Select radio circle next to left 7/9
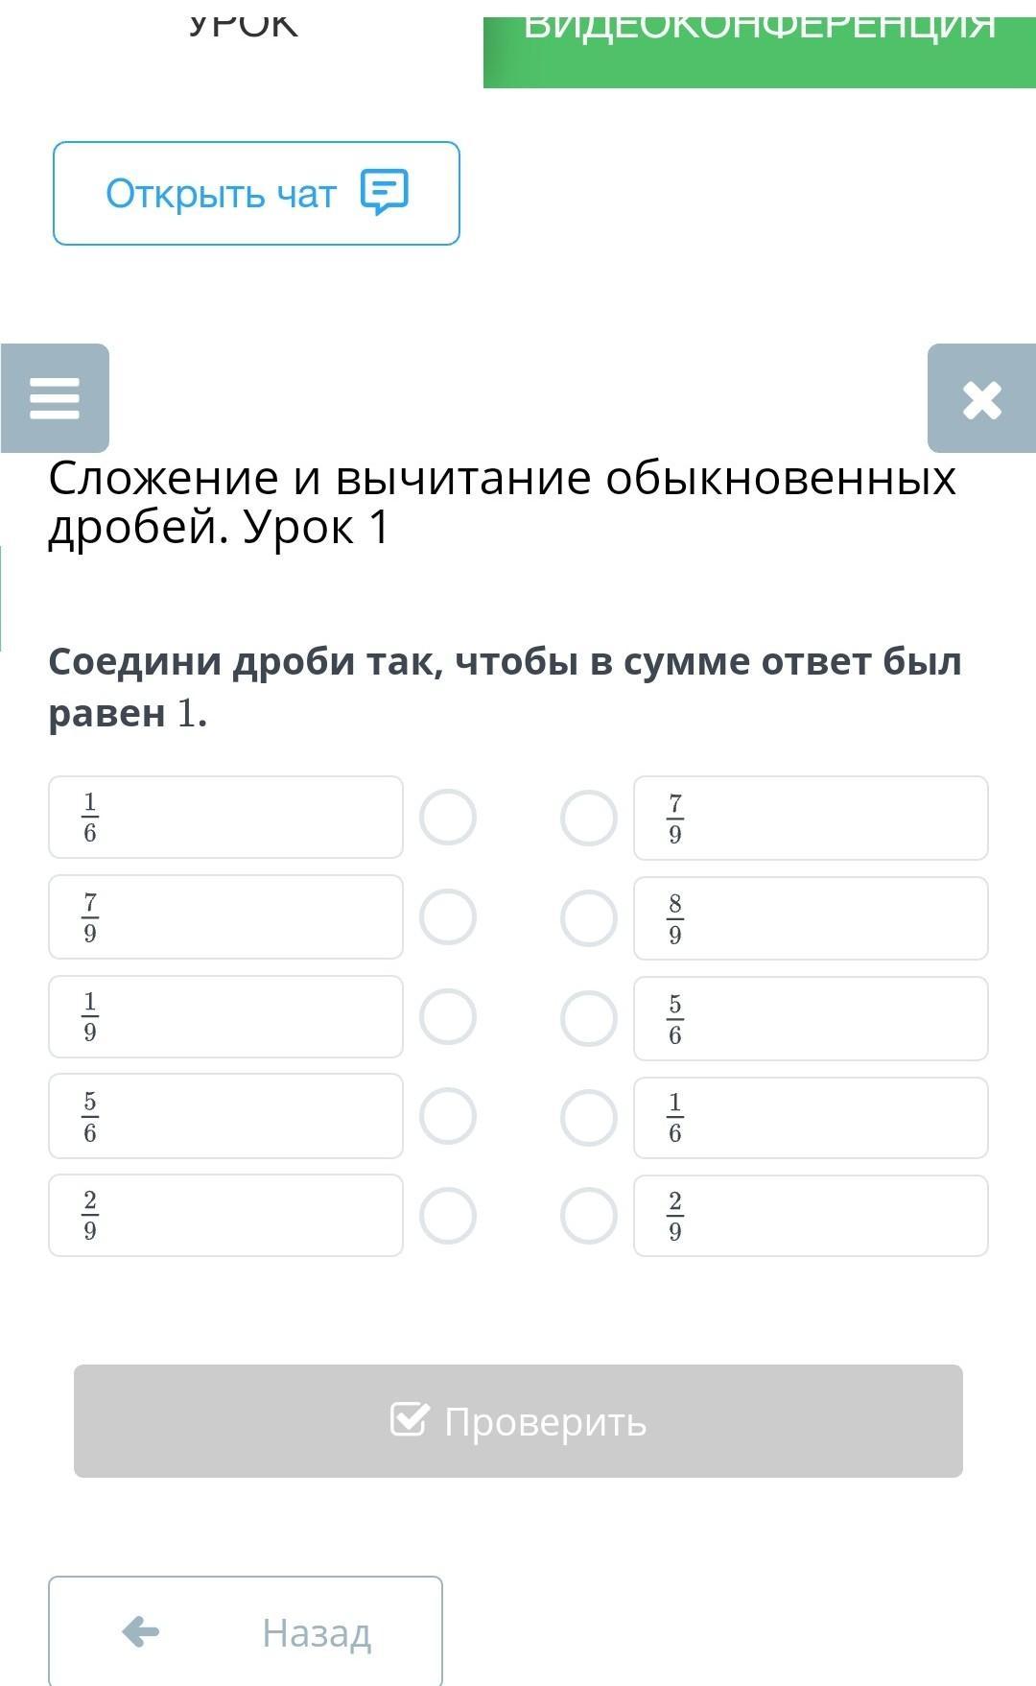 pyautogui.click(x=448, y=917)
